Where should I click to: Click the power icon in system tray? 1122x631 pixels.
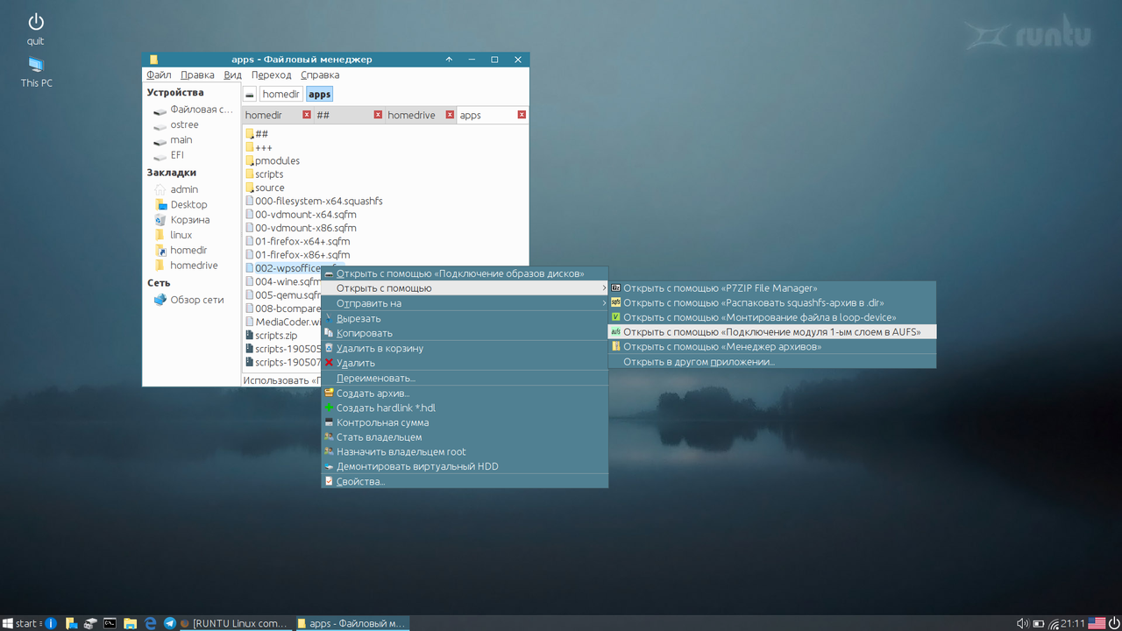point(1114,623)
